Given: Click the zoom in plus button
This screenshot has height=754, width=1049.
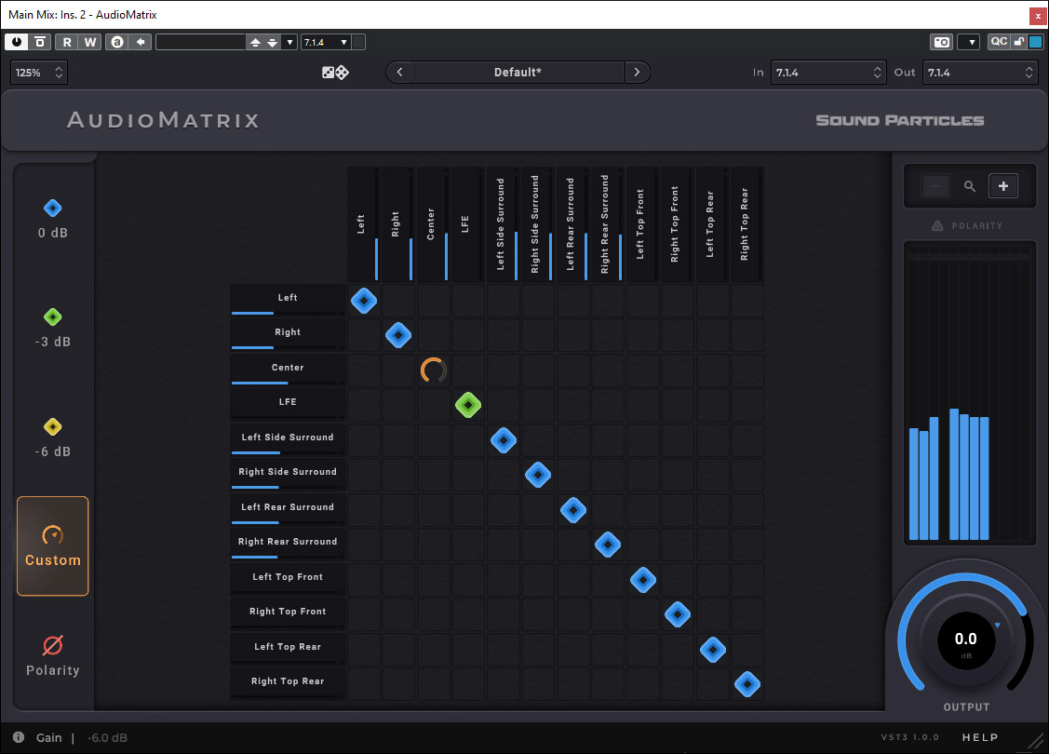Looking at the screenshot, I should coord(1002,186).
